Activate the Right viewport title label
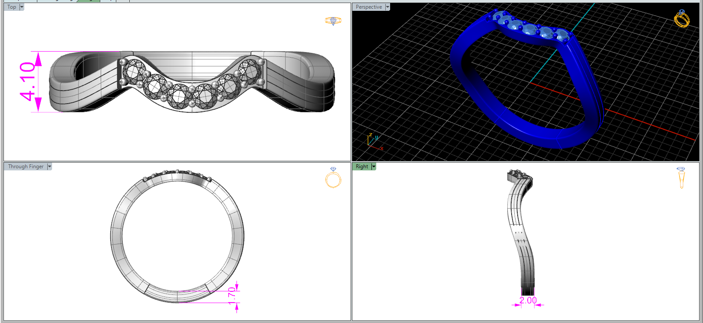The height and width of the screenshot is (323, 703). pos(362,166)
